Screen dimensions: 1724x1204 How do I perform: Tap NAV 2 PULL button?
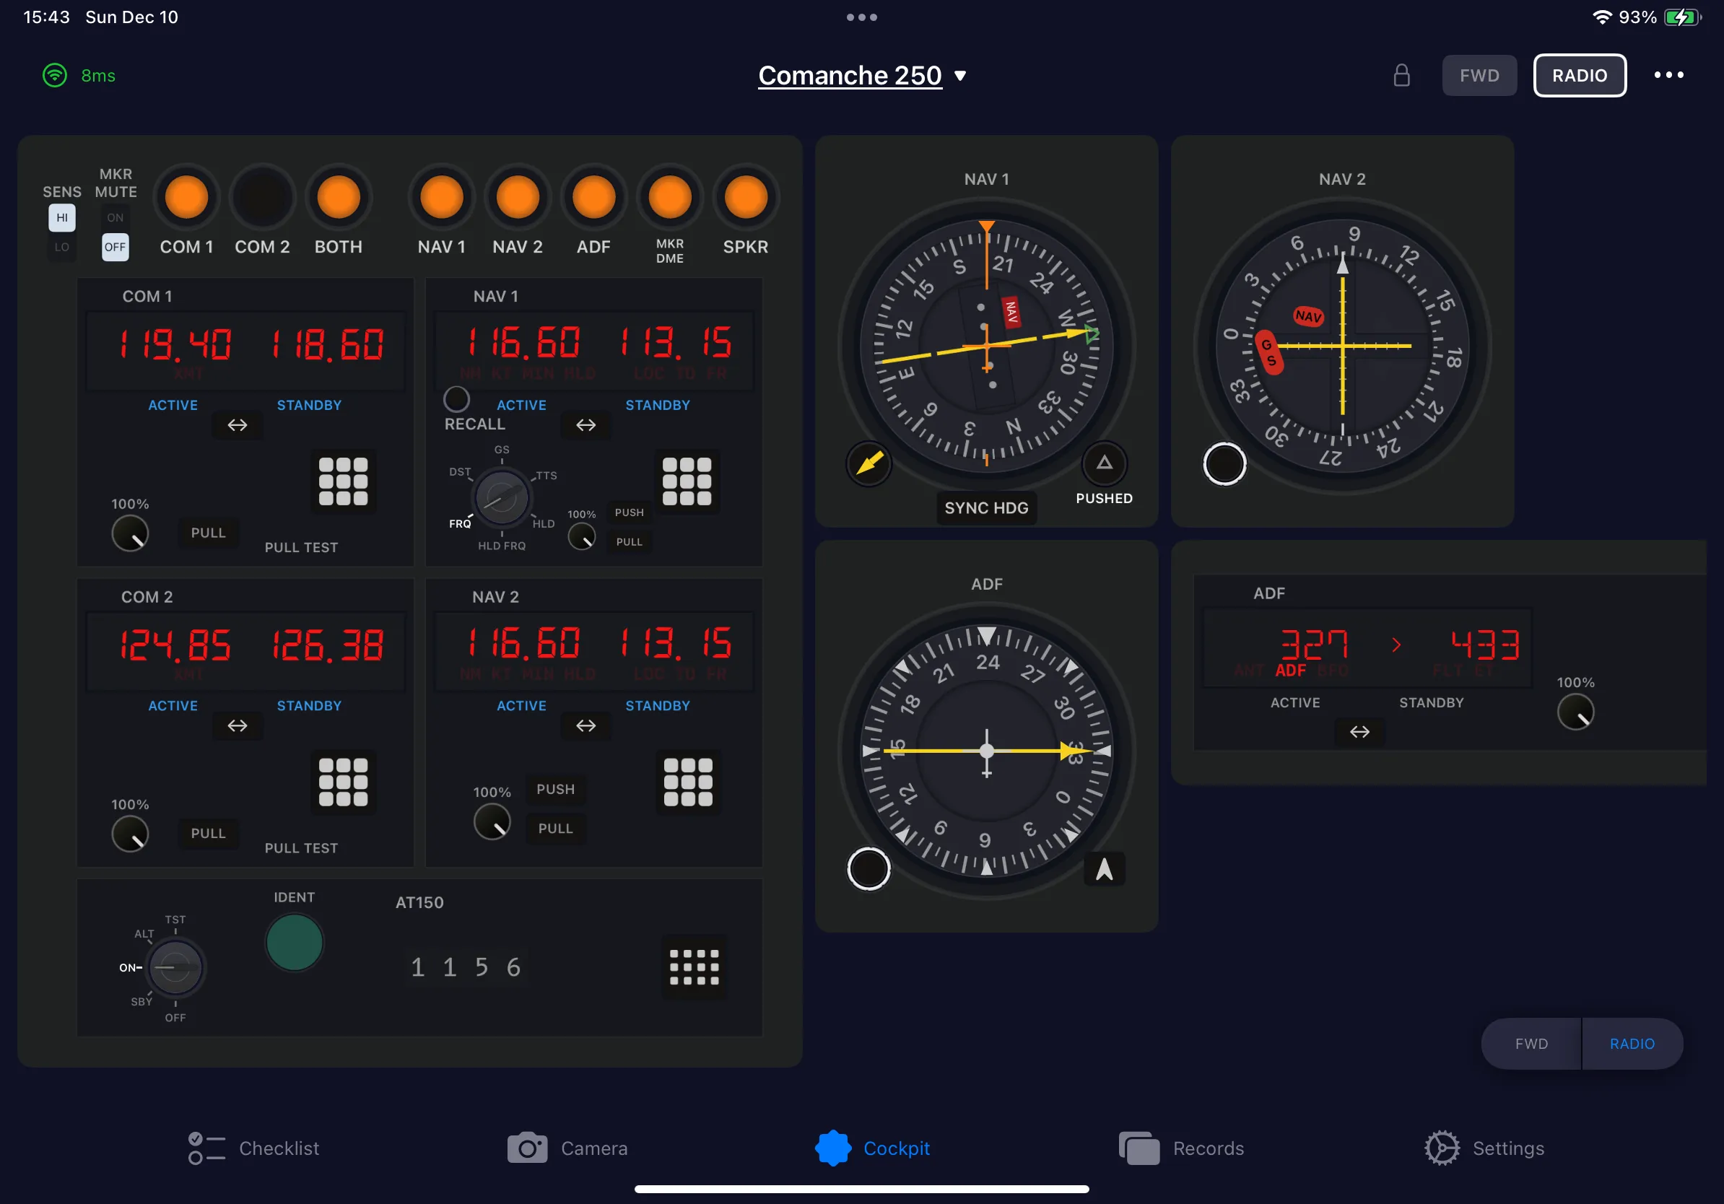point(556,829)
